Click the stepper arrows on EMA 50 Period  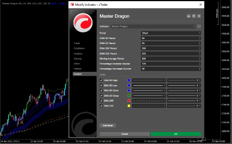coord(200,38)
